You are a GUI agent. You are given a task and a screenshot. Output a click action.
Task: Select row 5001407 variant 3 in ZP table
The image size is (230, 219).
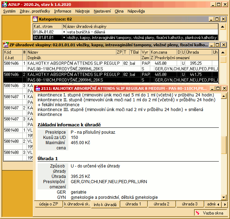point(18,122)
